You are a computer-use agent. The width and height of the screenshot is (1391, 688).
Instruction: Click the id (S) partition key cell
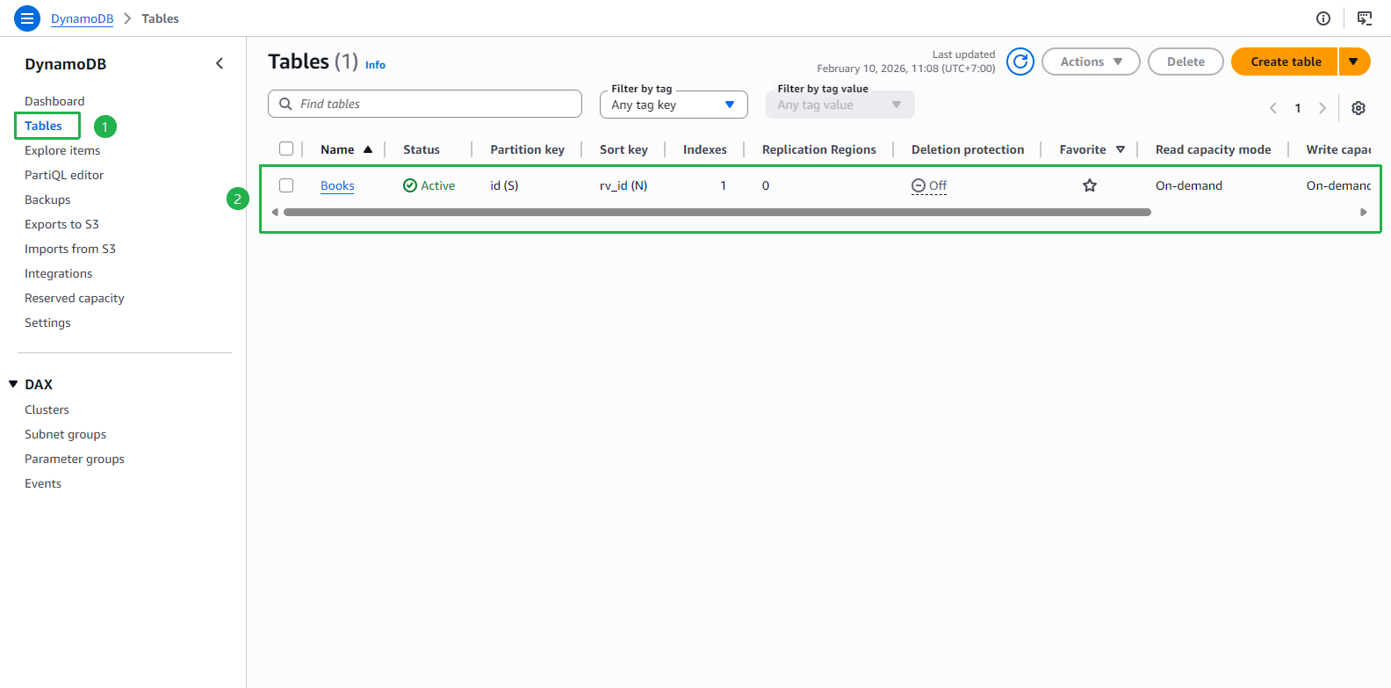(x=504, y=185)
